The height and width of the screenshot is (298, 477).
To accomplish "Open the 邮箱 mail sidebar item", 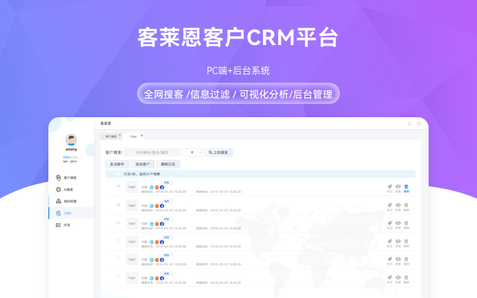I will pos(63,225).
